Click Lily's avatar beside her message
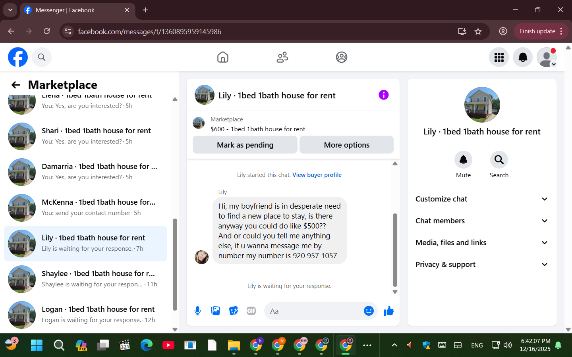This screenshot has height=357, width=572. point(201,257)
